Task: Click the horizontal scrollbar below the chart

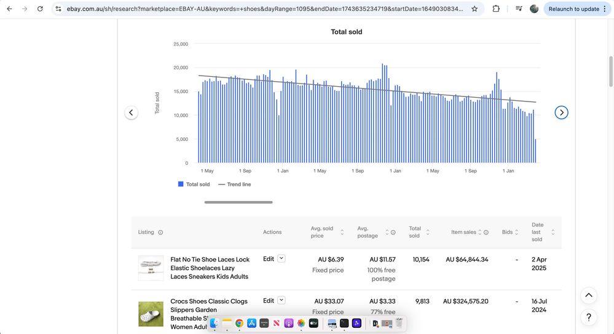Action: pyautogui.click(x=238, y=202)
